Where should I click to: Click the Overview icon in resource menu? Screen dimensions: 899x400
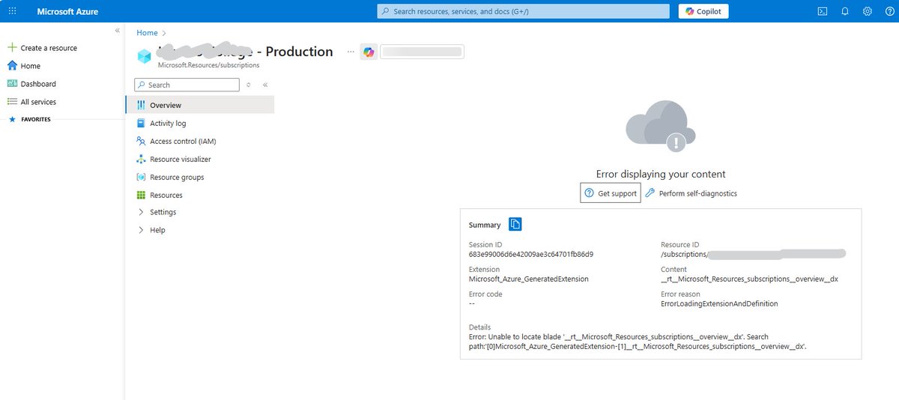tap(141, 106)
